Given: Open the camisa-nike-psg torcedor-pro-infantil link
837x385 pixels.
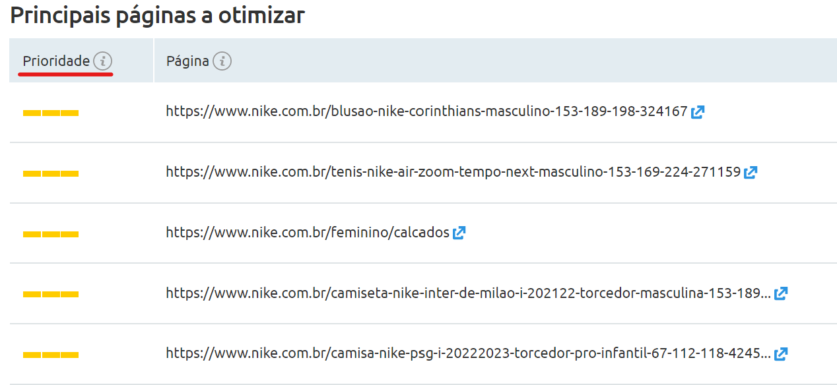Looking at the screenshot, I should tap(468, 354).
